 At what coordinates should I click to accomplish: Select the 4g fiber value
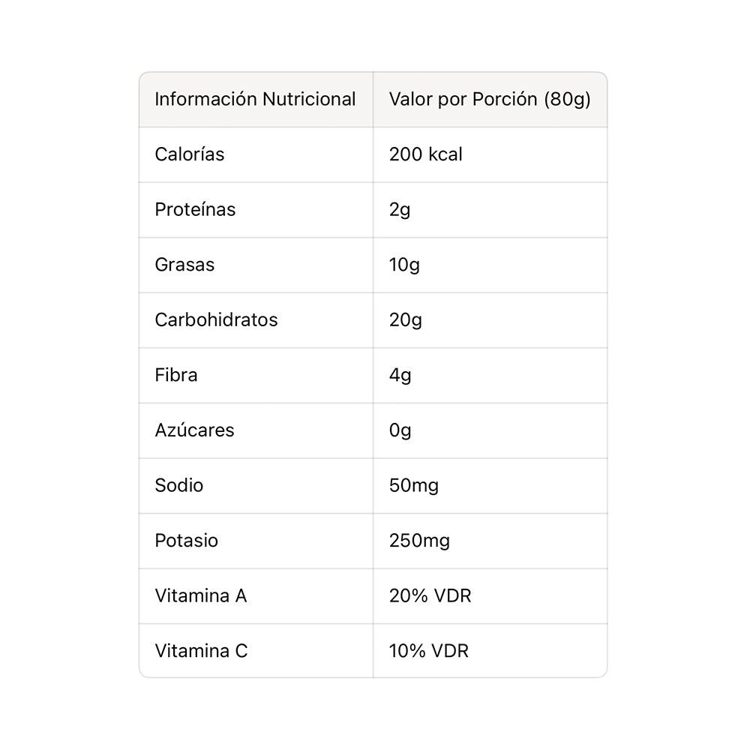(x=400, y=375)
